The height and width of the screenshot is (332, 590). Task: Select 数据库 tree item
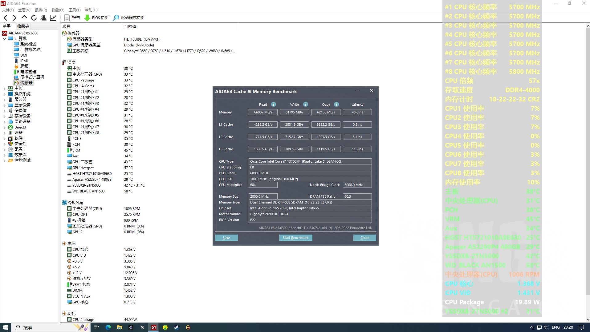tap(20, 155)
